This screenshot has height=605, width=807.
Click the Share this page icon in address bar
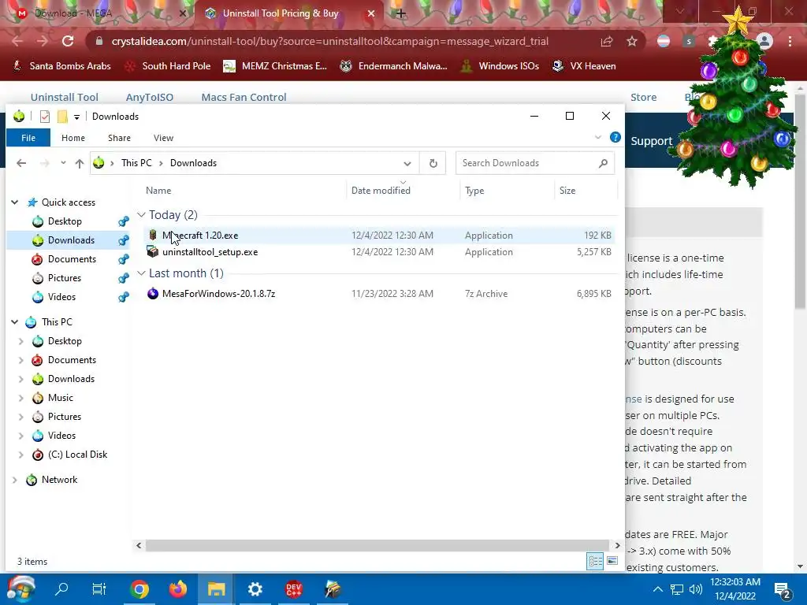(x=607, y=41)
